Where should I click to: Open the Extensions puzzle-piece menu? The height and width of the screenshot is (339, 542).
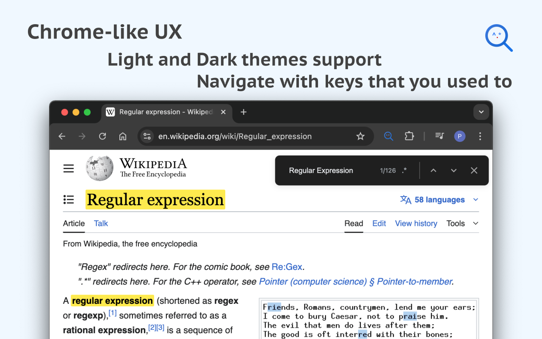(x=409, y=136)
